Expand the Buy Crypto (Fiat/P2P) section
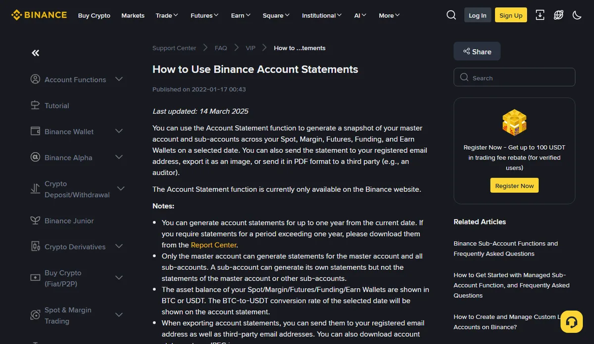594x344 pixels. coord(119,278)
